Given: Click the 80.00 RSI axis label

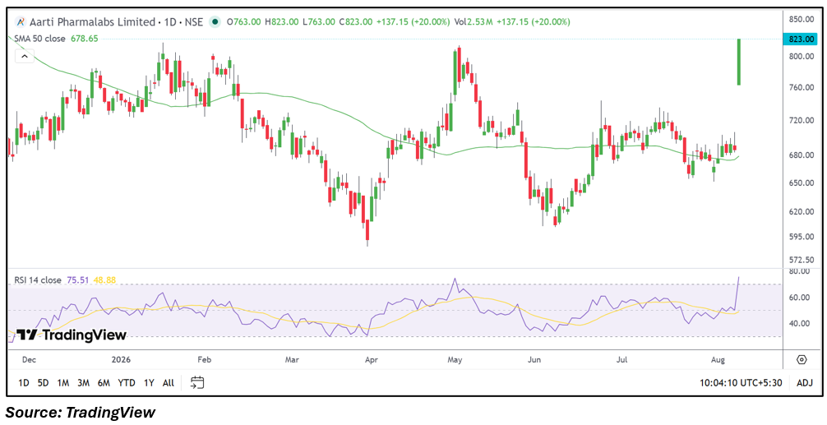Looking at the screenshot, I should point(801,271).
